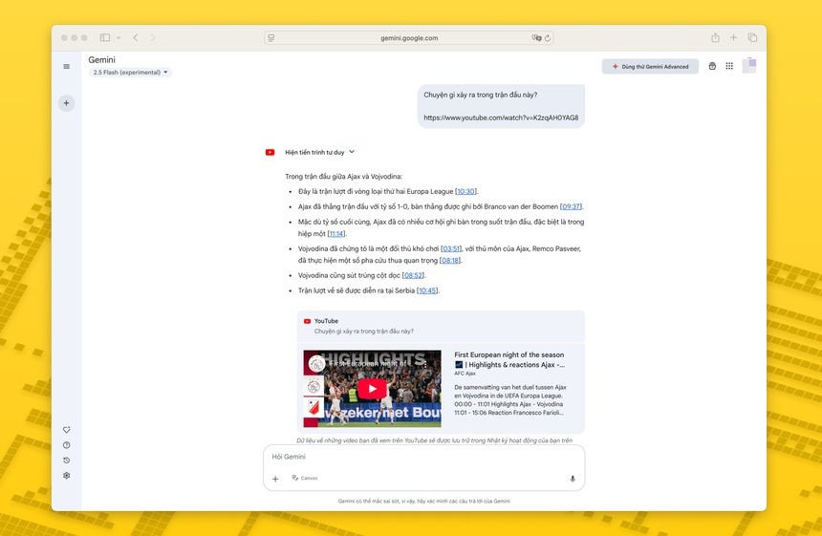Image resolution: width=822 pixels, height=536 pixels.
Task: Open new Safari tab with plus
Action: click(733, 37)
